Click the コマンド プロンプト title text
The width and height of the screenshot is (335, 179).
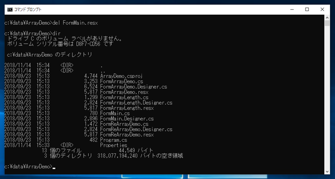coord(28,10)
